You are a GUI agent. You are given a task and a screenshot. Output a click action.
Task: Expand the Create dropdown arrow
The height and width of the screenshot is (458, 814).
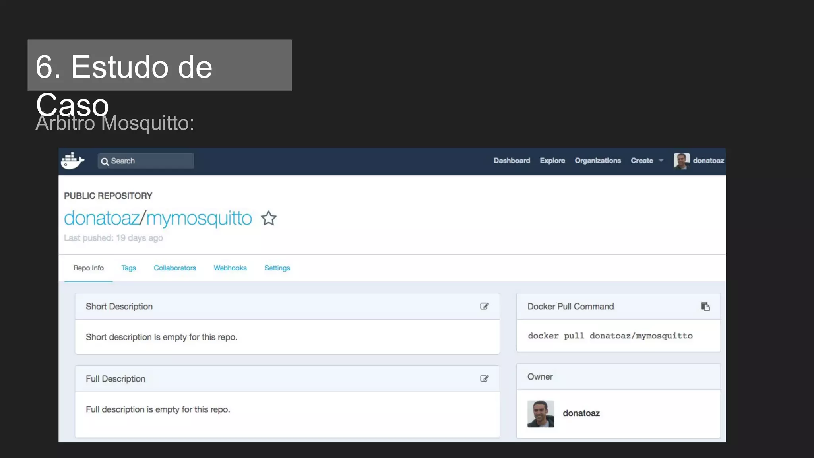(661, 161)
